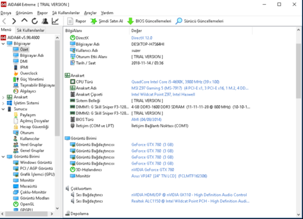The width and height of the screenshot is (303, 219).
Task: Select Özet in the tree
Action: tap(21, 50)
